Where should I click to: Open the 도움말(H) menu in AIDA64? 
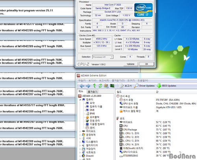coord(143,80)
